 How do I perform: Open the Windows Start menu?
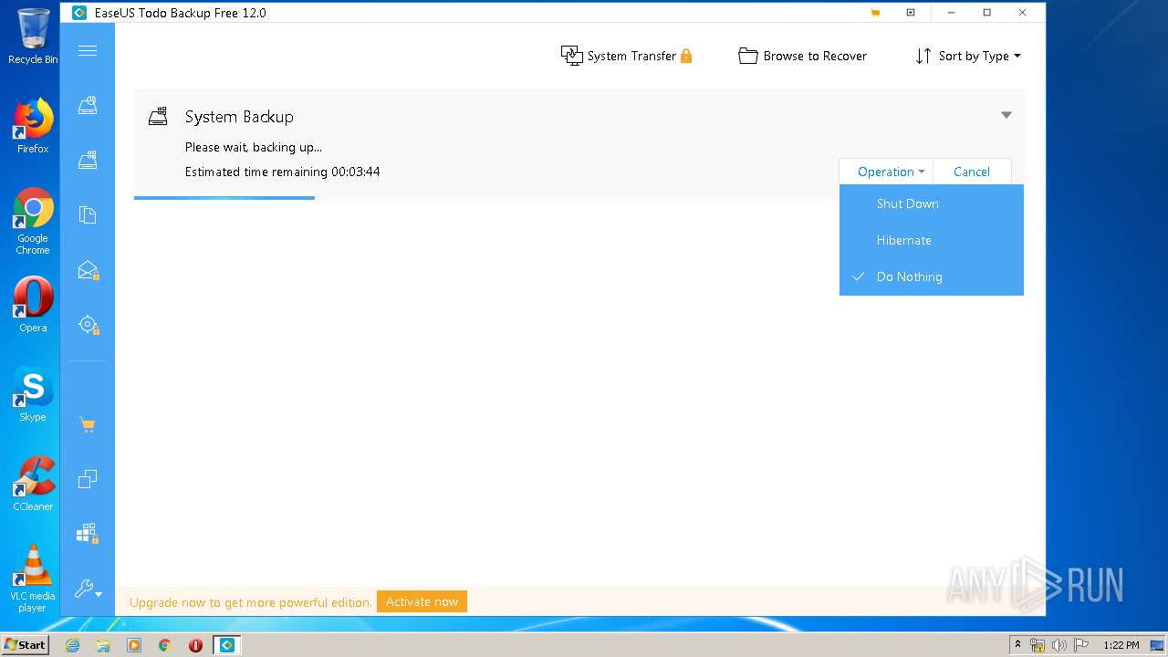point(25,644)
